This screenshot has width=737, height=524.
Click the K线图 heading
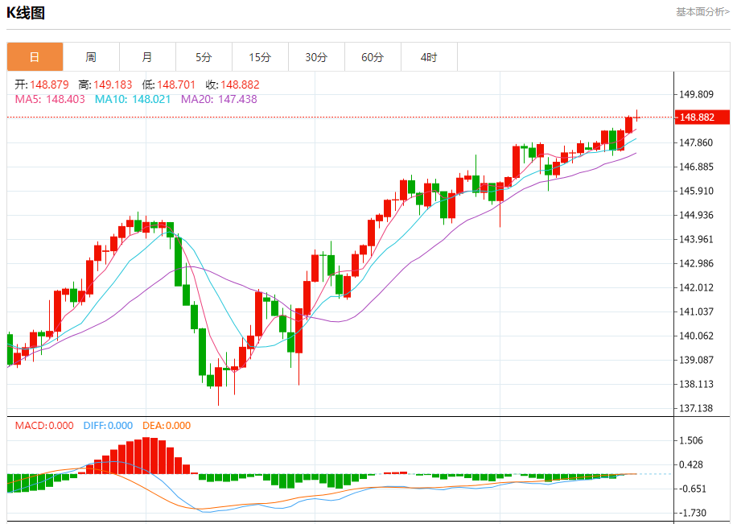26,13
